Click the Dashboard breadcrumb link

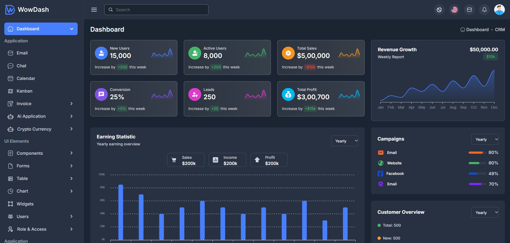click(x=475, y=30)
